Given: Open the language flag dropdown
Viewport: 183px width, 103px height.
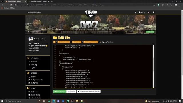Looking at the screenshot, I should pyautogui.click(x=149, y=12).
